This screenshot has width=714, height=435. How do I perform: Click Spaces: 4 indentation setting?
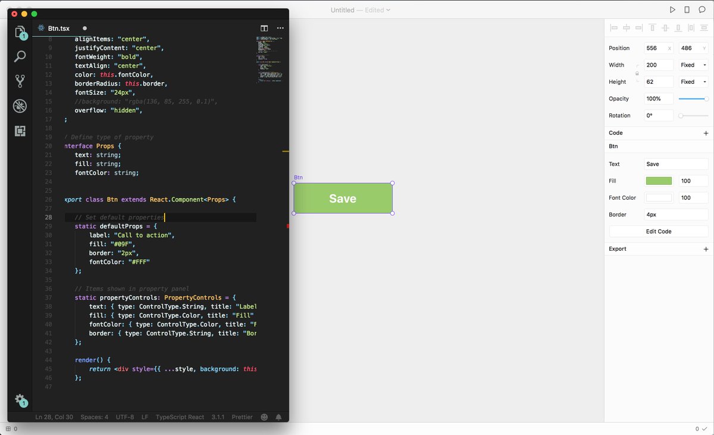(x=95, y=417)
